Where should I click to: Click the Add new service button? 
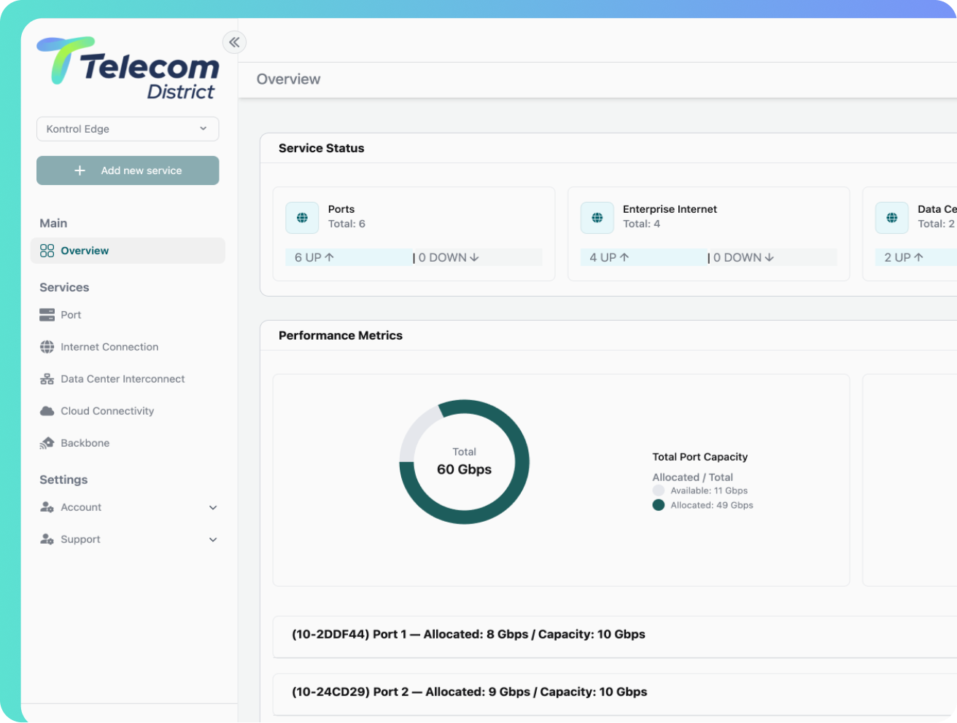(x=127, y=170)
